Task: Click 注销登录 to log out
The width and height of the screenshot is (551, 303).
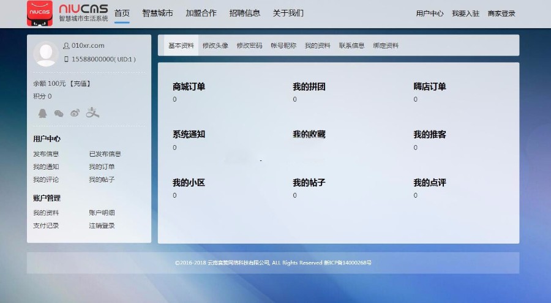Action: click(x=102, y=226)
